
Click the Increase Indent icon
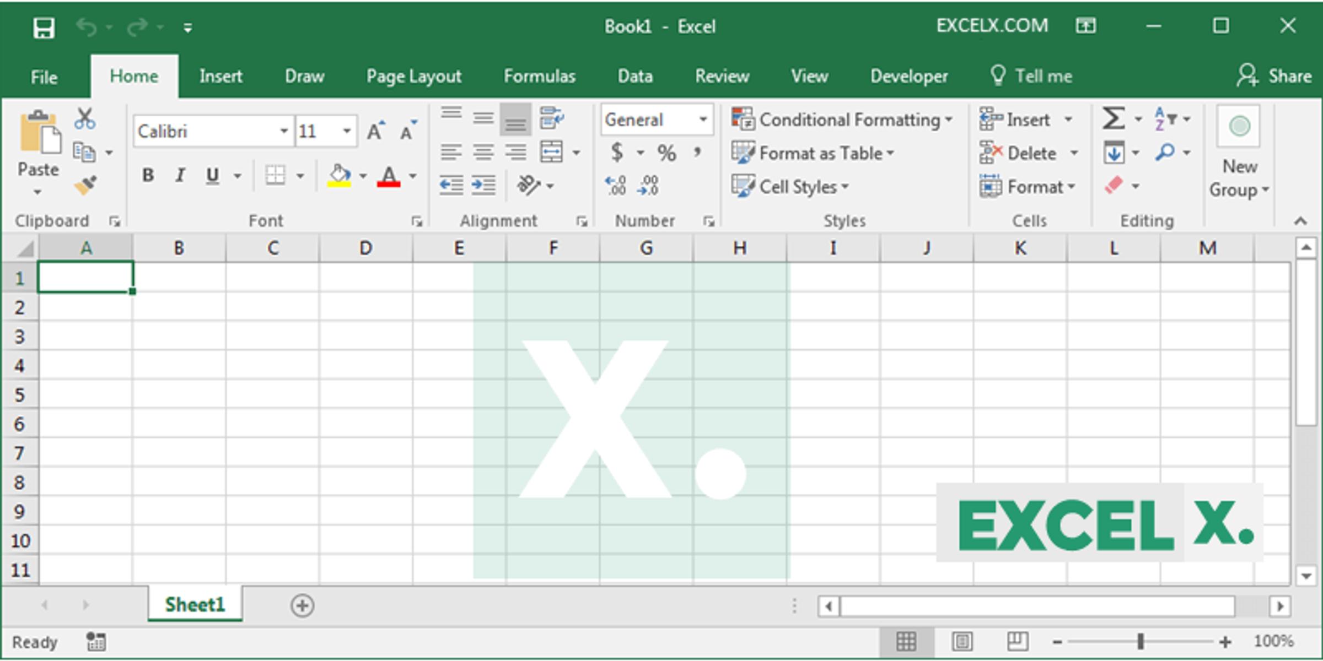coord(483,185)
